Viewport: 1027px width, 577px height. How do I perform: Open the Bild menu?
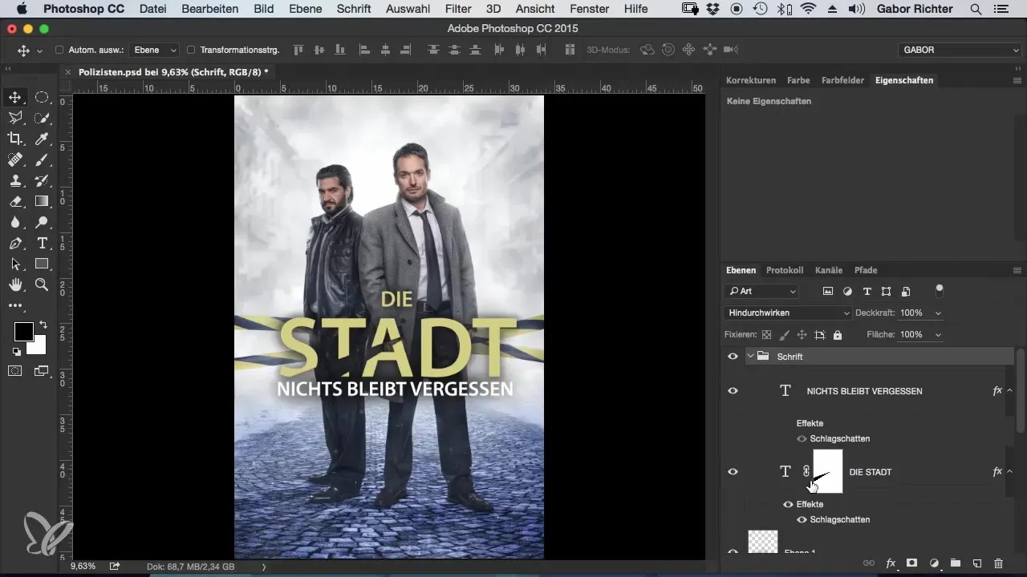[262, 9]
